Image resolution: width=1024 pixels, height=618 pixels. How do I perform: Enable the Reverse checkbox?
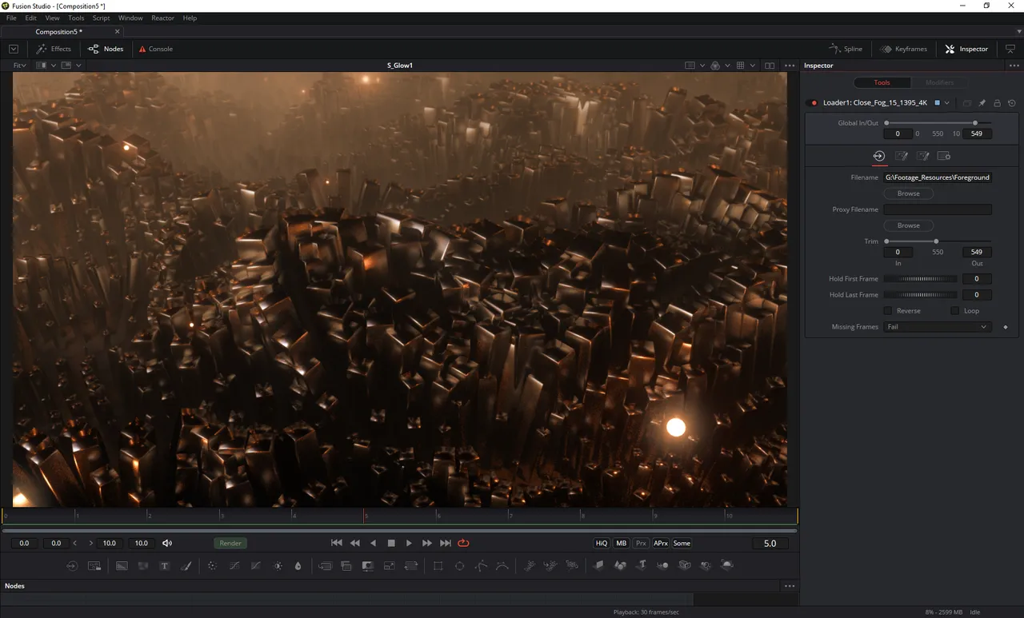887,311
